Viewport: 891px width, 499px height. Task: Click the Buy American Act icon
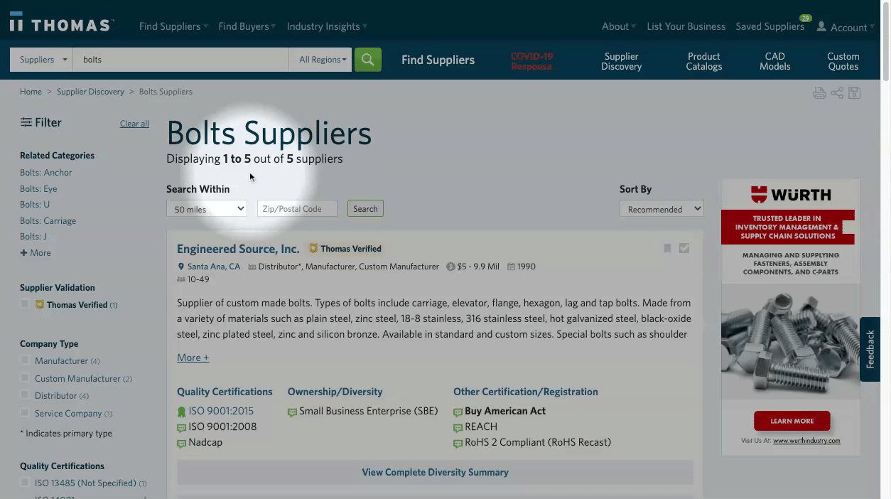pyautogui.click(x=458, y=412)
